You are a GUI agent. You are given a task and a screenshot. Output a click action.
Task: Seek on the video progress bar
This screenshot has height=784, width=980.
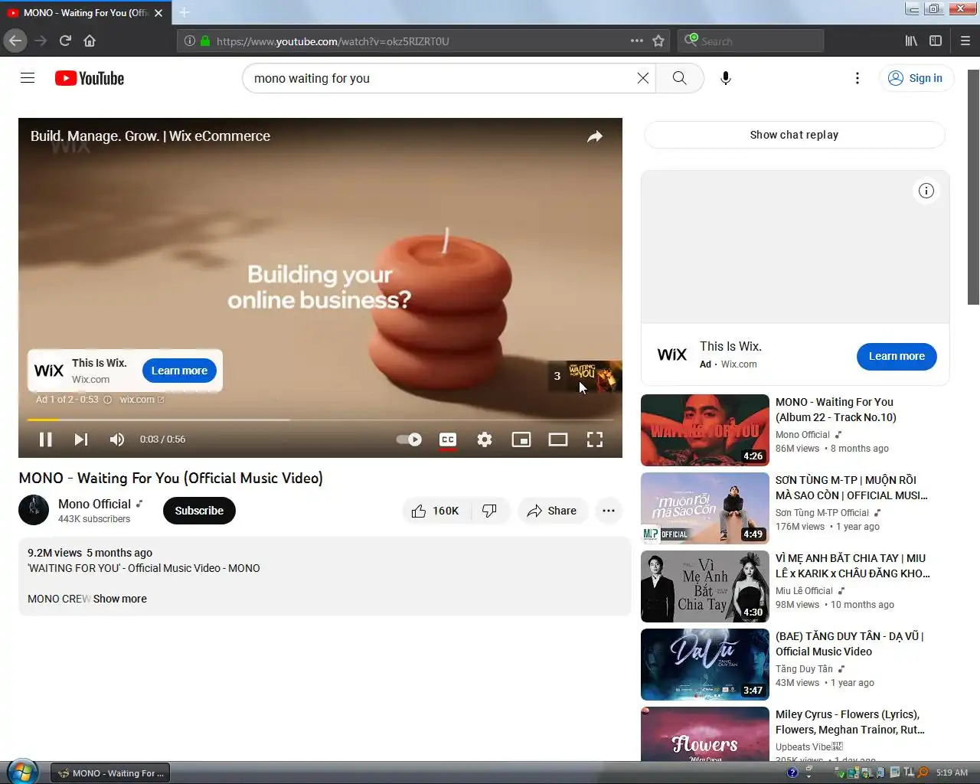320,420
